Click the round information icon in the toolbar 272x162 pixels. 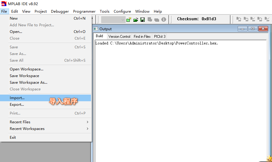click(x=163, y=20)
